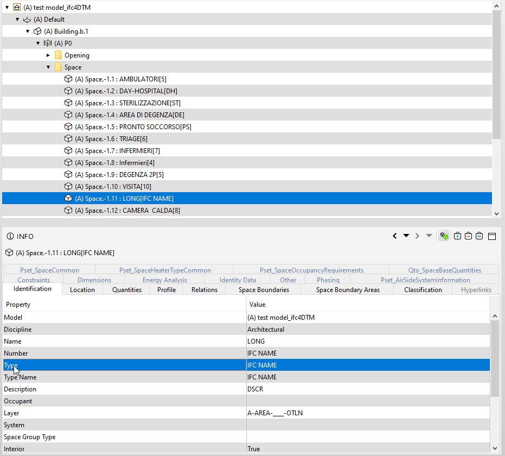Click the Value column header
This screenshot has width=505, height=456.
pos(368,304)
